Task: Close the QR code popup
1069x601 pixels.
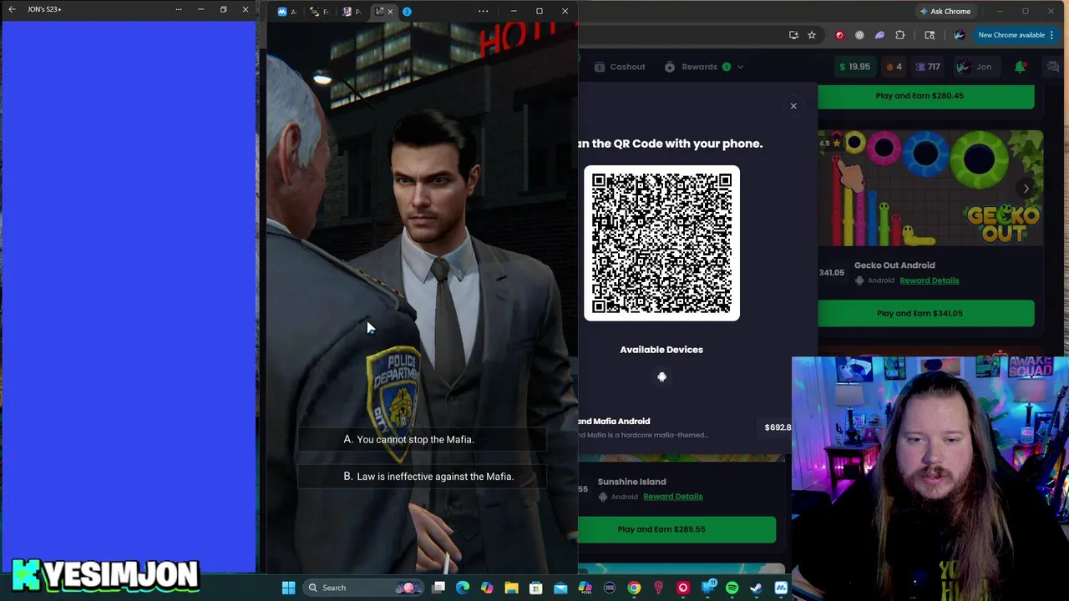Action: coord(793,106)
